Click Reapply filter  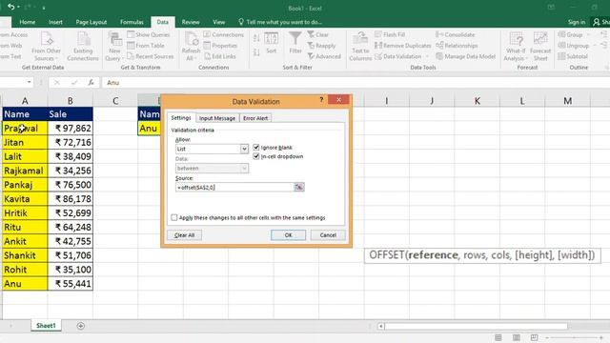321,46
